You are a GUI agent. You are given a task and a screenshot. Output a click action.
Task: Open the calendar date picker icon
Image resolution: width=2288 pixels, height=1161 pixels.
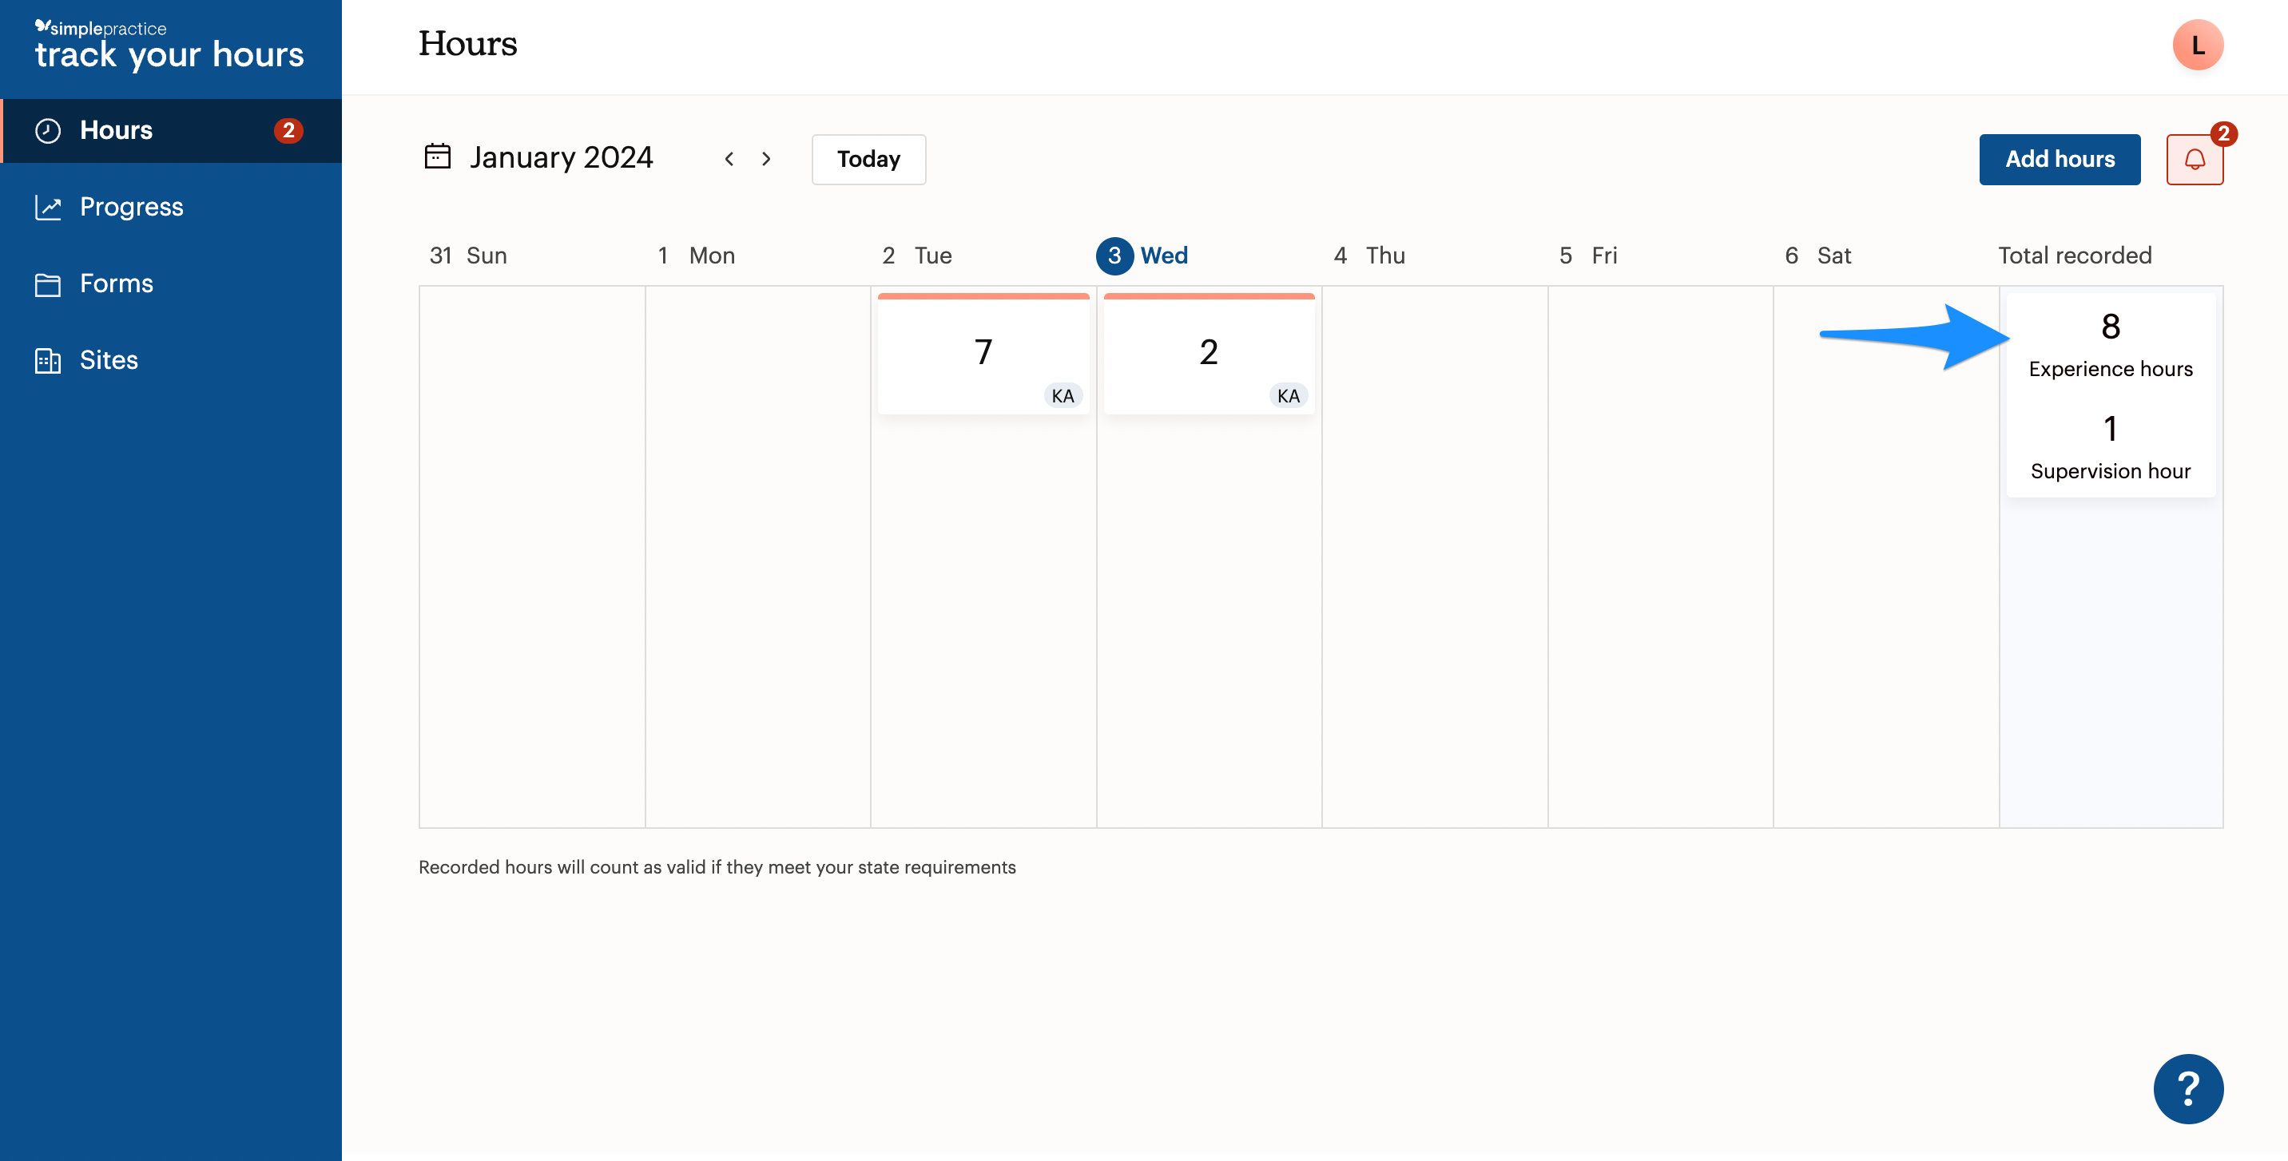pos(437,157)
